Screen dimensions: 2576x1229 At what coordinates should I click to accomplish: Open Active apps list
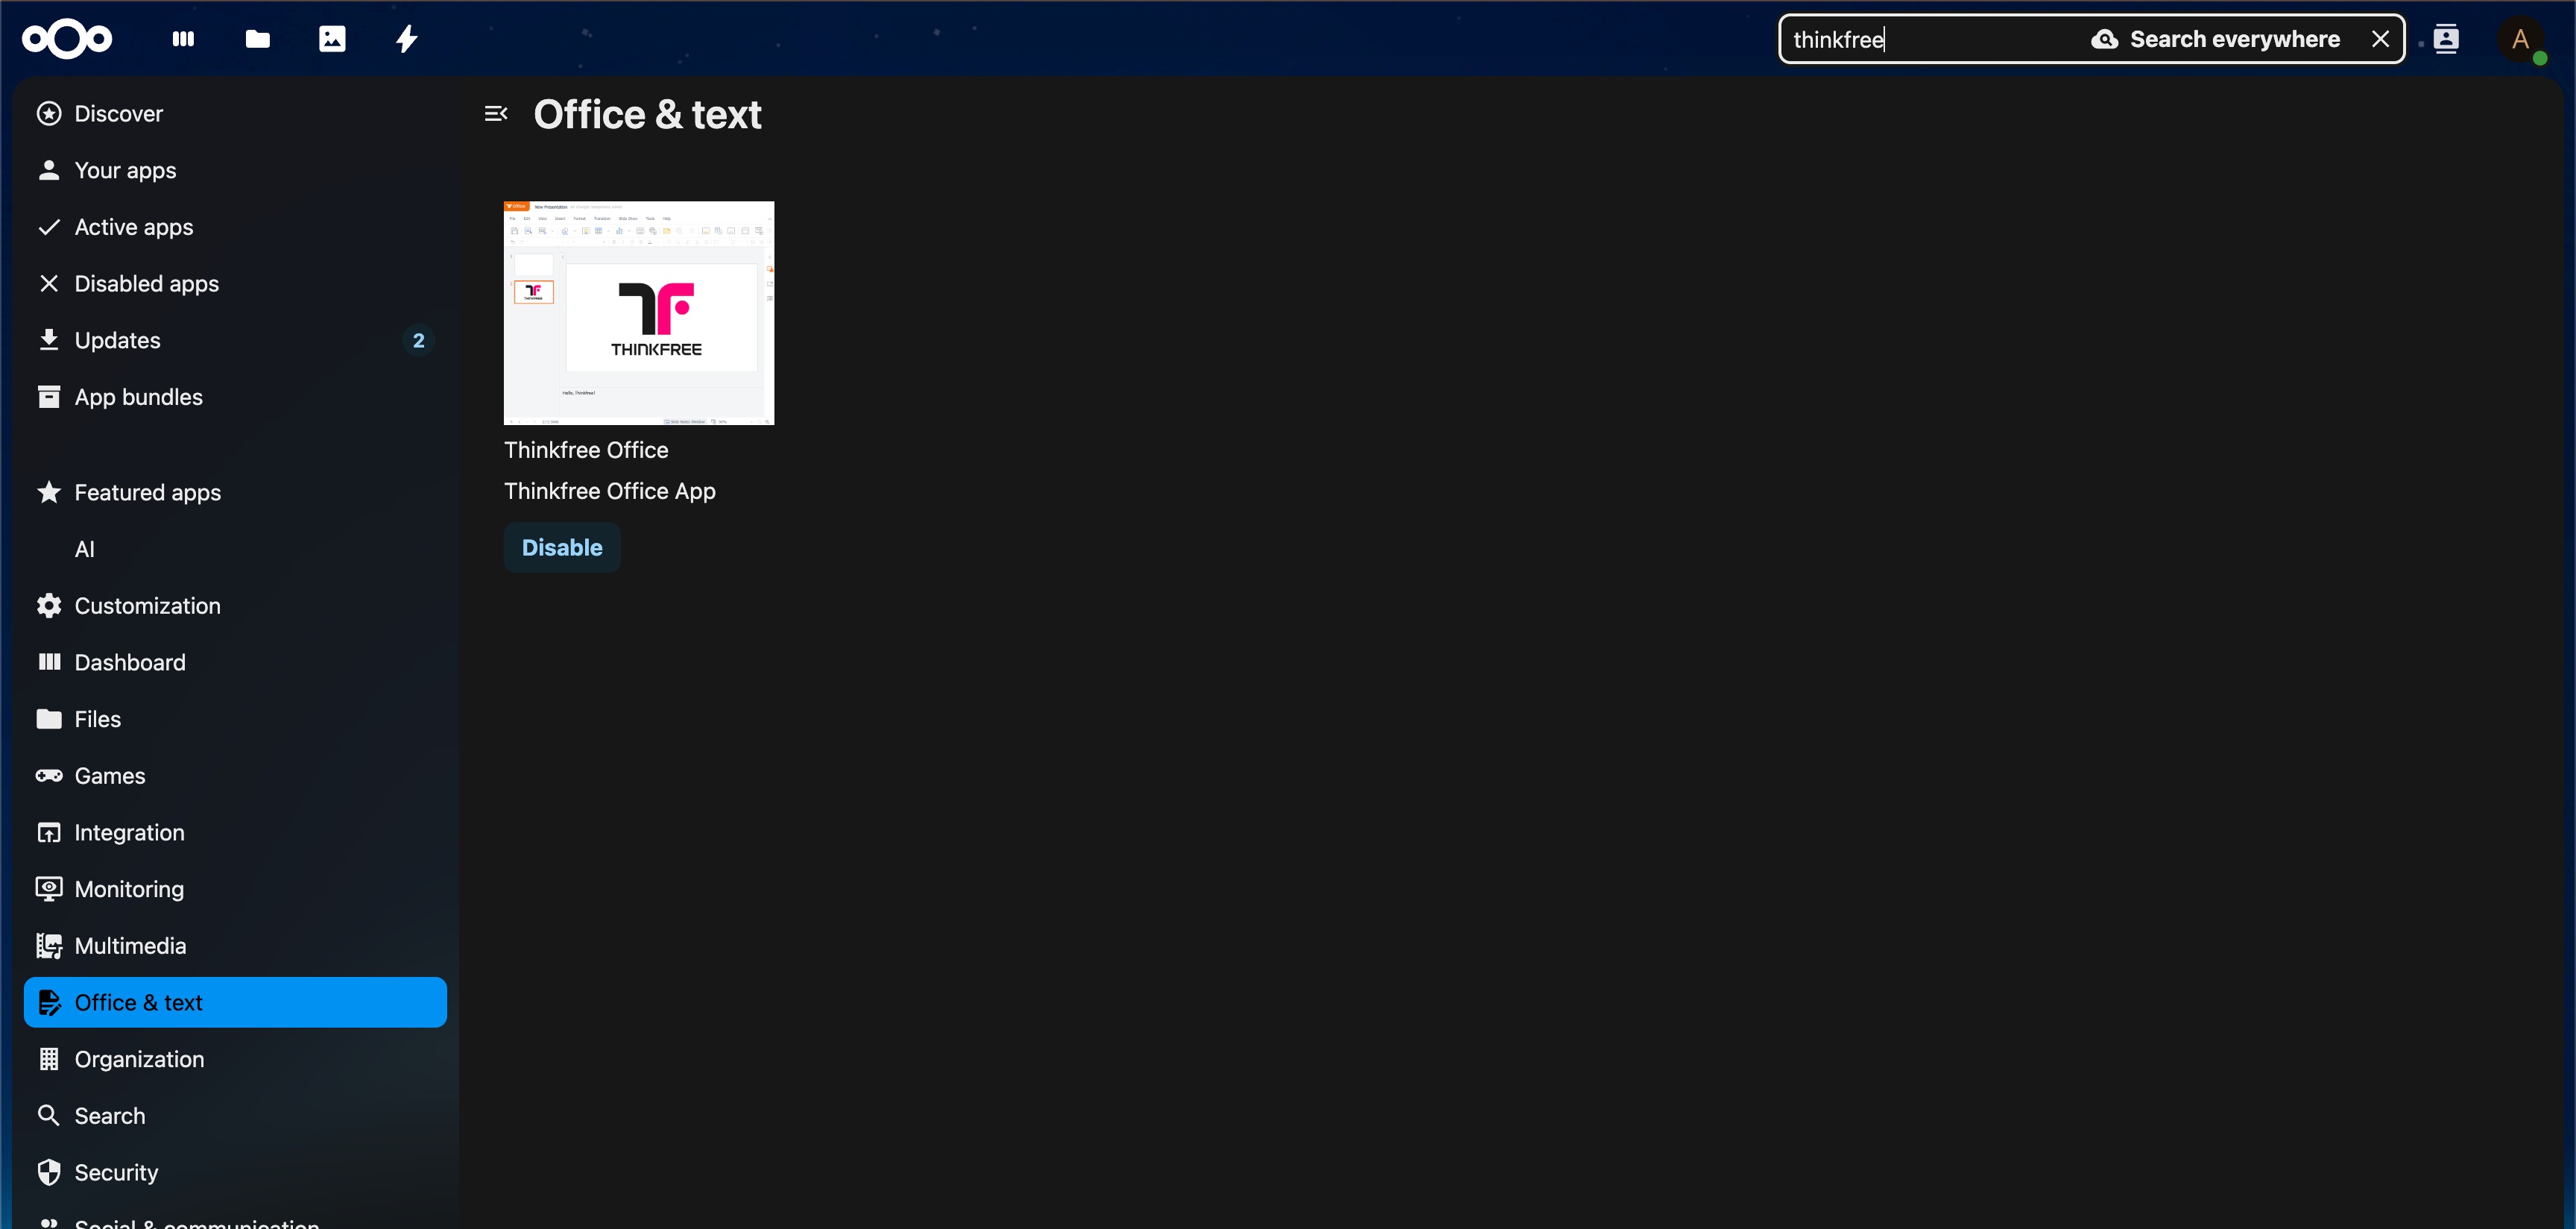pos(133,227)
